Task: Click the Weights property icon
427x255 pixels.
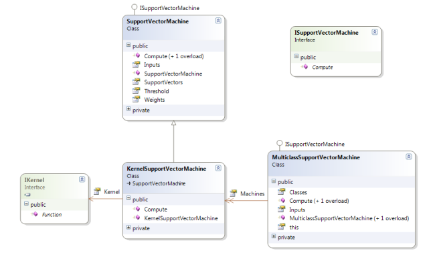Action: click(136, 100)
